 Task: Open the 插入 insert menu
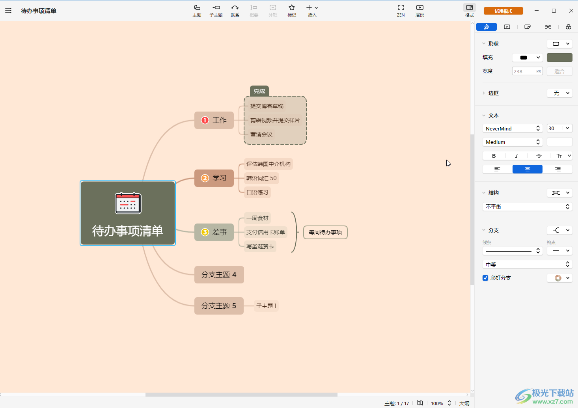(x=312, y=11)
